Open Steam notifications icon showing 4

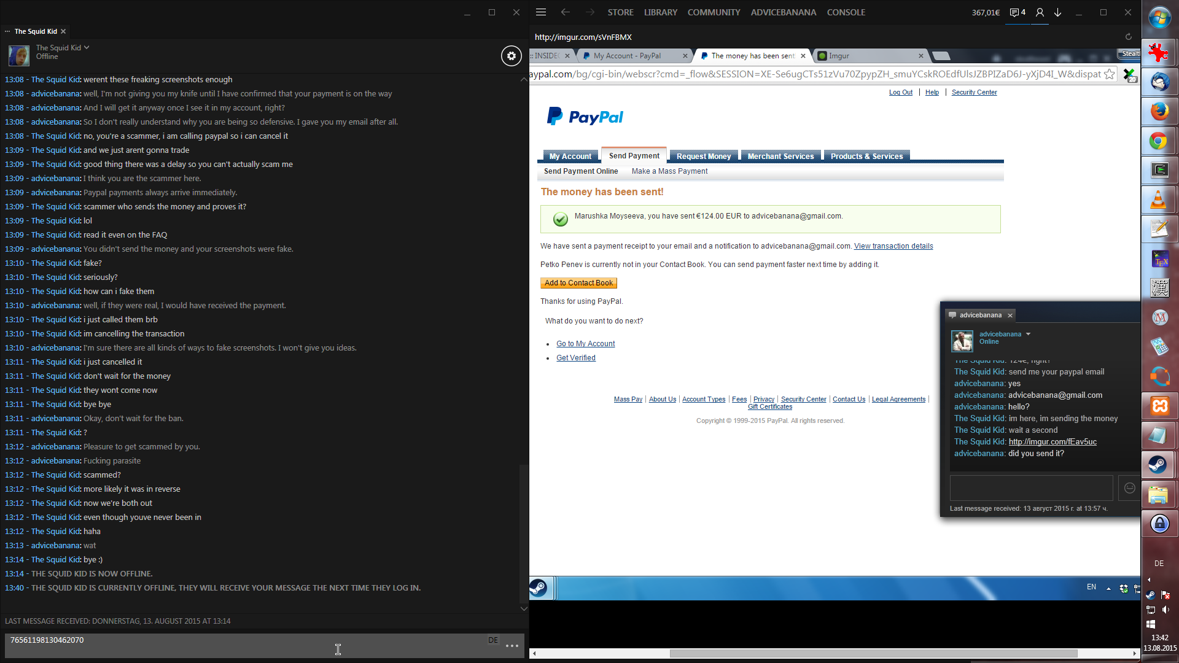coord(1018,12)
